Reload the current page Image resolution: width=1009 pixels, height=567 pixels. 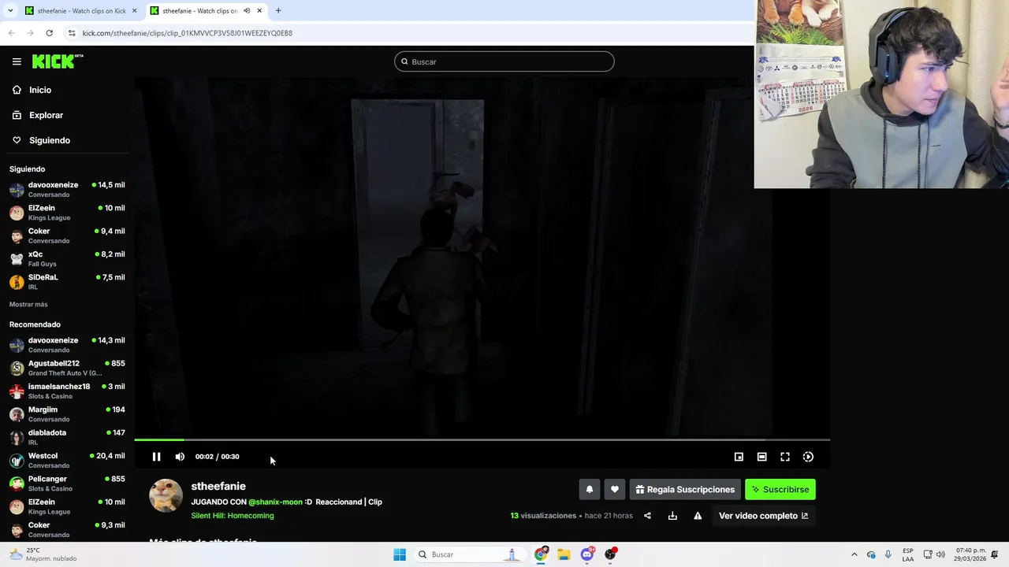pyautogui.click(x=49, y=33)
